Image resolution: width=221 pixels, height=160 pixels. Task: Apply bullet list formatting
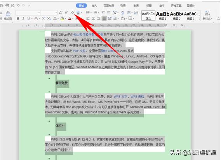coord(88,13)
